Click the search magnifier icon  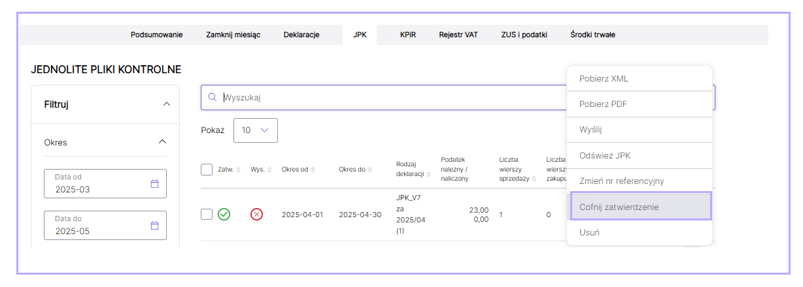212,97
